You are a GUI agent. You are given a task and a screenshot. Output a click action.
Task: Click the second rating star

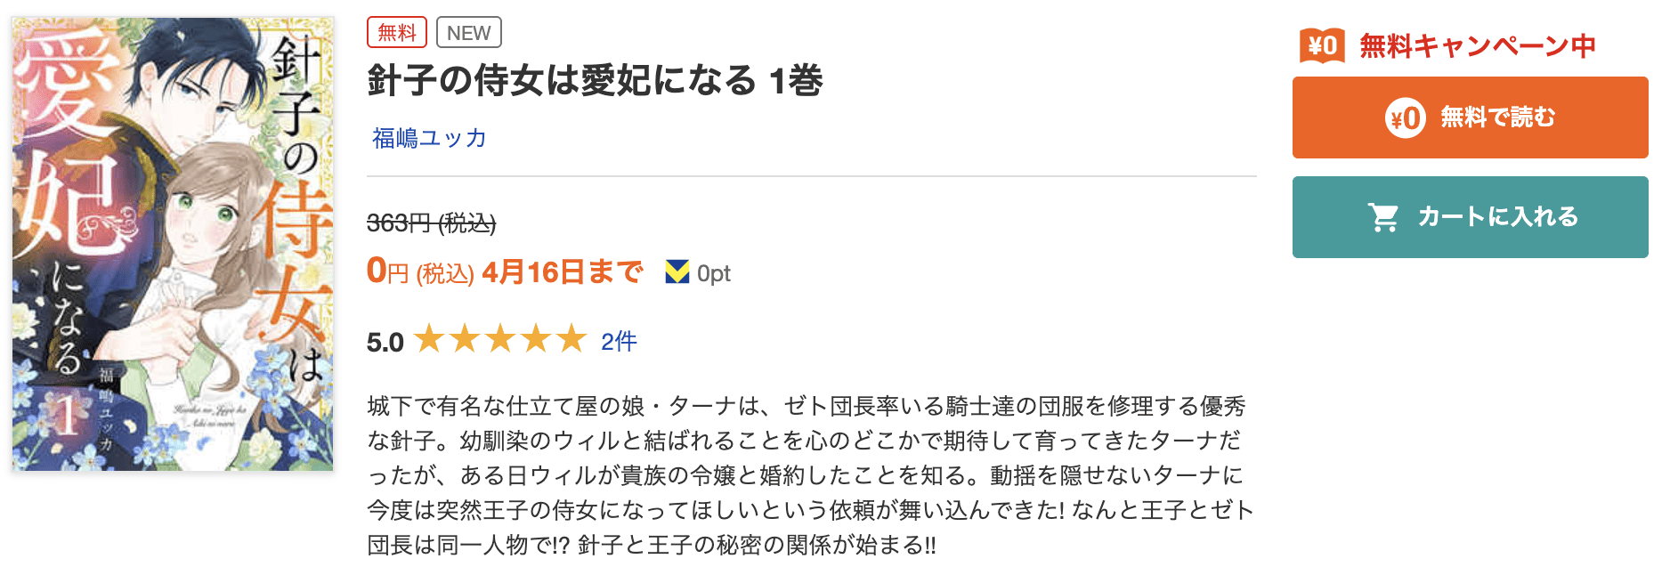(465, 339)
